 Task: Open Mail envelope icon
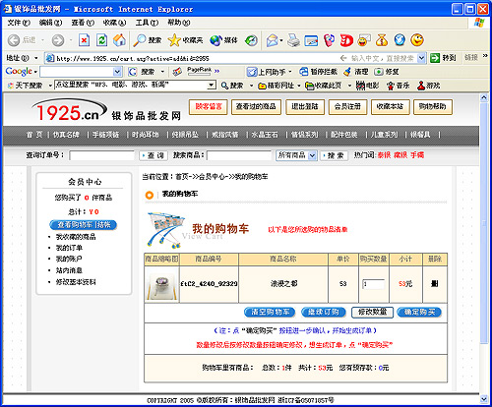[x=273, y=40]
